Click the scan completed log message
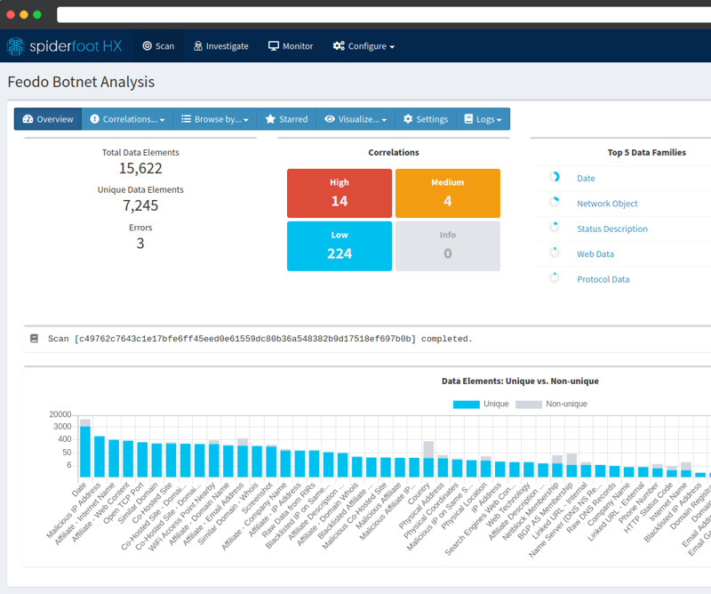This screenshot has width=711, height=594. [260, 339]
